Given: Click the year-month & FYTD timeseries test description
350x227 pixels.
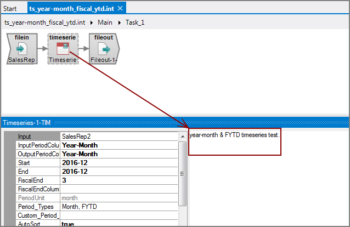Looking at the screenshot, I should (x=234, y=135).
